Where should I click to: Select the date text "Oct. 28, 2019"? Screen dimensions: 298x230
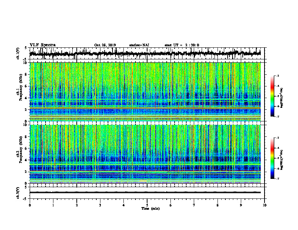point(105,45)
